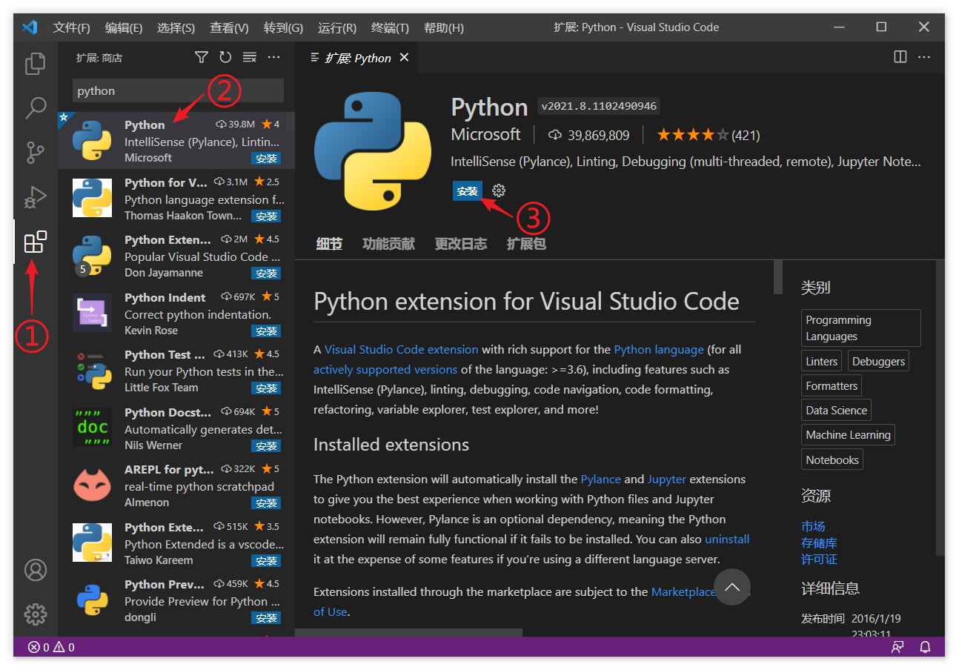Open the Search view in activity bar
Screen dimensions: 959x670
point(36,108)
